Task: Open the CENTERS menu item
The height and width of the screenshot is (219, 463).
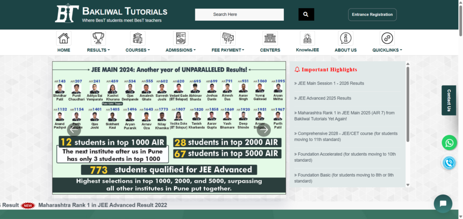Action: click(x=270, y=50)
